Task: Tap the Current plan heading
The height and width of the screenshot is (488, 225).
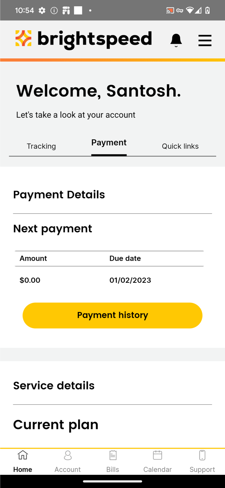Action: (56, 425)
